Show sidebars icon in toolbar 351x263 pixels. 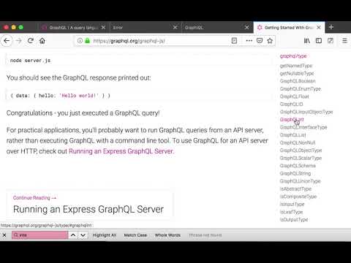pos(319,41)
